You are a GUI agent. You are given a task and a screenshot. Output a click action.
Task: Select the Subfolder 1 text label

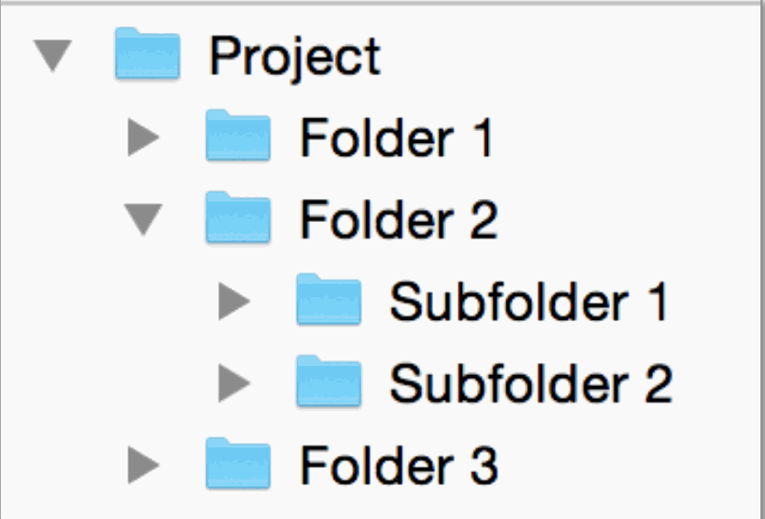click(x=529, y=302)
